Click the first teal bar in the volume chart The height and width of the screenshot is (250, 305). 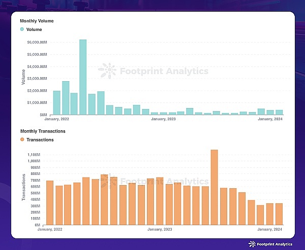(x=56, y=102)
